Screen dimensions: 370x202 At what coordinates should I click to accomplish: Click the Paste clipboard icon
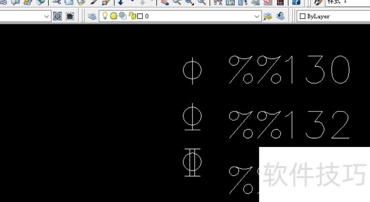click(x=81, y=2)
